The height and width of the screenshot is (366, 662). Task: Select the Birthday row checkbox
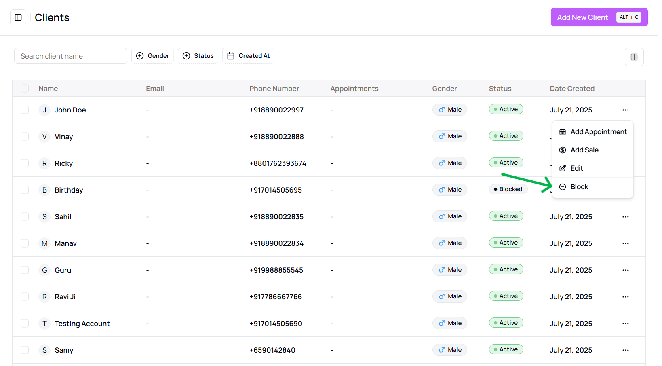(x=25, y=190)
